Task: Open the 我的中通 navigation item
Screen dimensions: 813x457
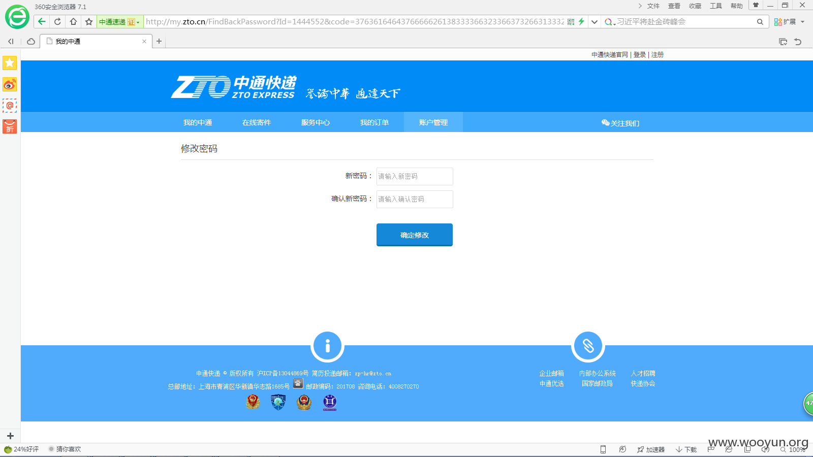Action: pos(198,122)
